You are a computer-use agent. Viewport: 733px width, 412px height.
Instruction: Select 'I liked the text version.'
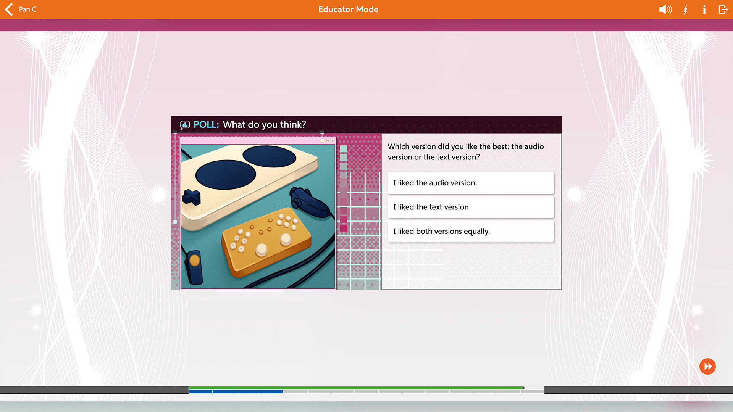471,207
